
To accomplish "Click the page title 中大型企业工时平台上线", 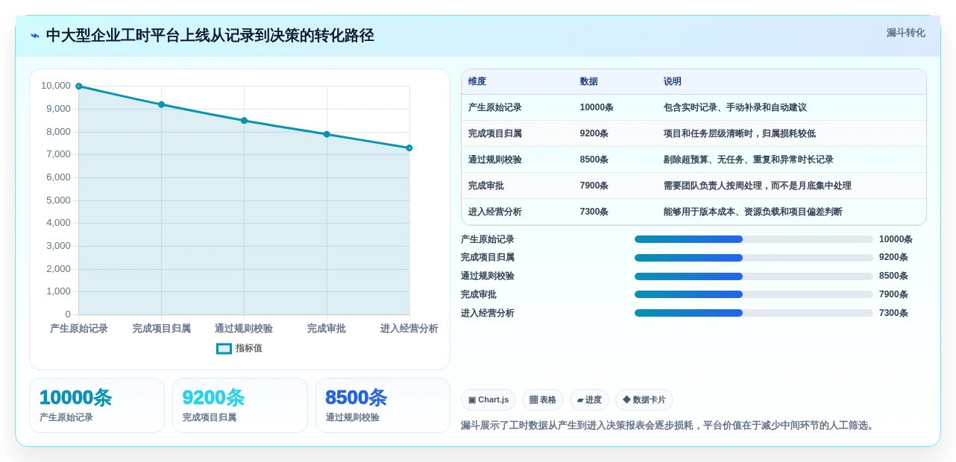I will click(x=210, y=36).
